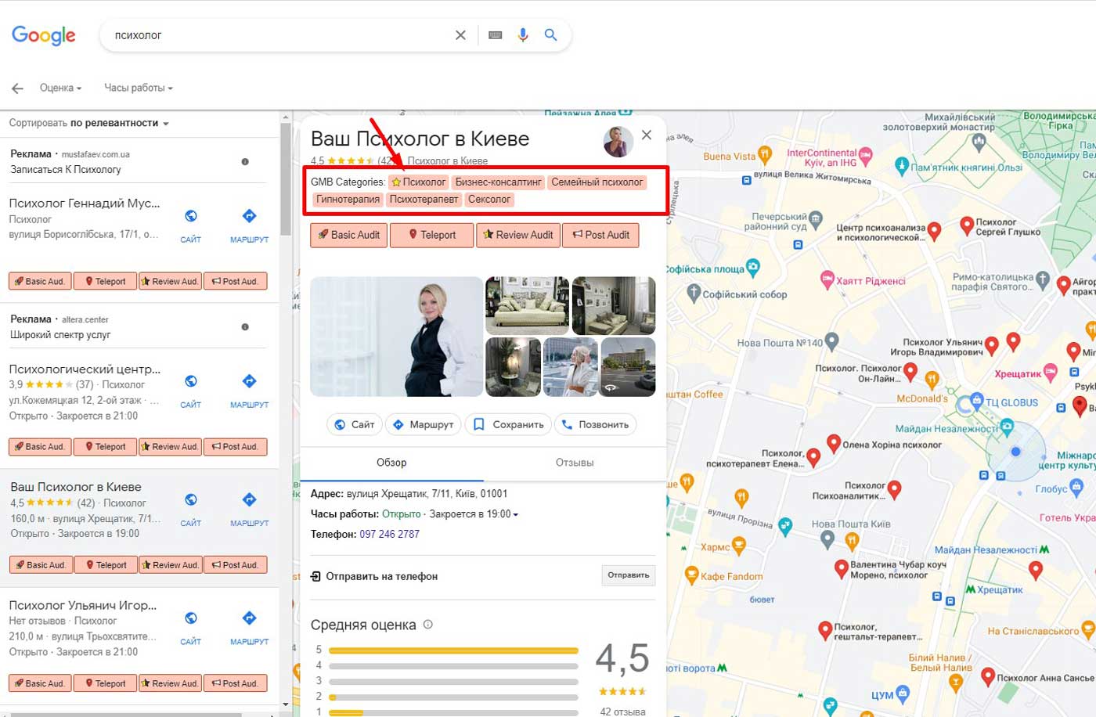Expand the closing hours arrow after 19:00
The width and height of the screenshot is (1096, 717).
515,515
